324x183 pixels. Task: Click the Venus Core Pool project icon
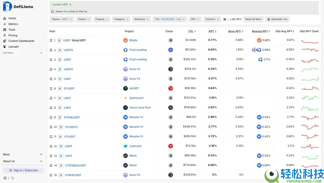click(125, 108)
